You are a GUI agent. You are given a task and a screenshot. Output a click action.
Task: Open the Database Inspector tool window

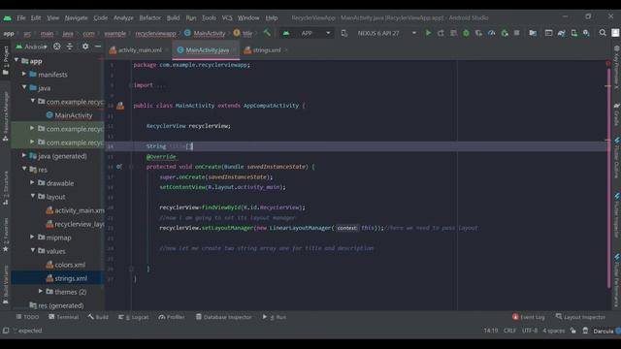tap(224, 317)
